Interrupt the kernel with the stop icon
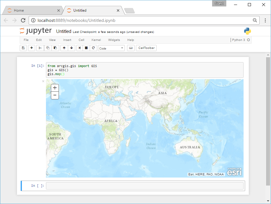Viewport: 271px width, 204px height. pos(87,48)
